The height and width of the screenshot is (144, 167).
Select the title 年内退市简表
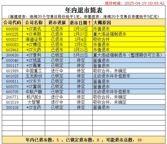tap(83, 10)
